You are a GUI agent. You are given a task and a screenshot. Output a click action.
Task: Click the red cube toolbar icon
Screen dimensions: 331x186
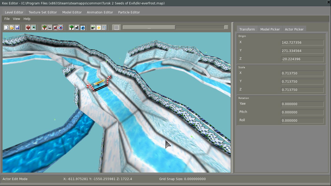pos(28,28)
